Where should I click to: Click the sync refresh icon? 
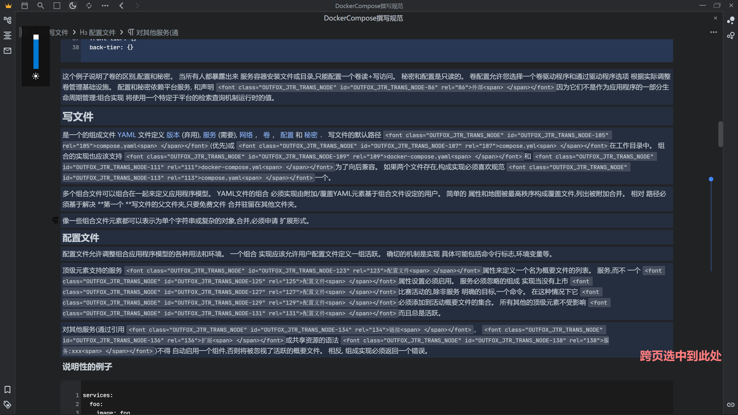89,6
